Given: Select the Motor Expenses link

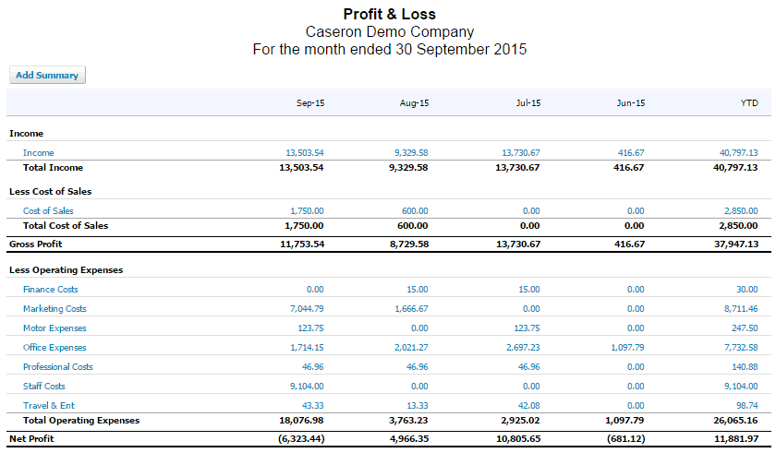Looking at the screenshot, I should point(55,328).
